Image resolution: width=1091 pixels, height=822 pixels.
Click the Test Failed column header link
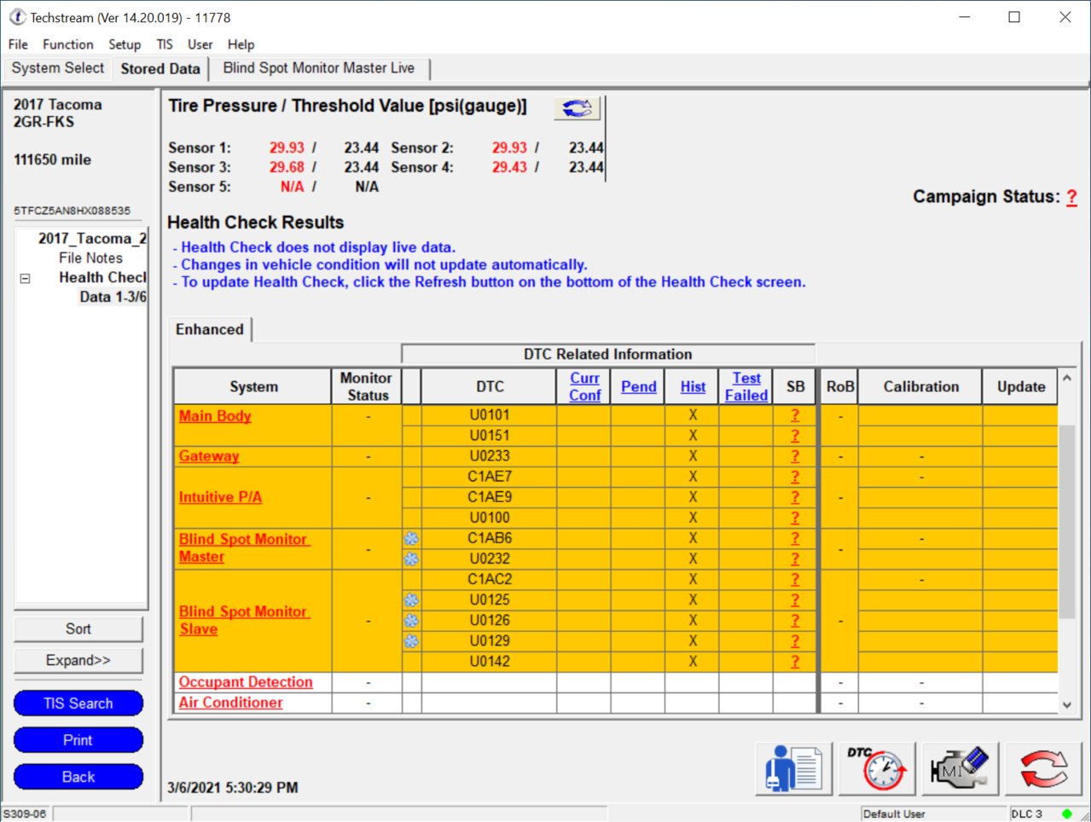coord(746,387)
